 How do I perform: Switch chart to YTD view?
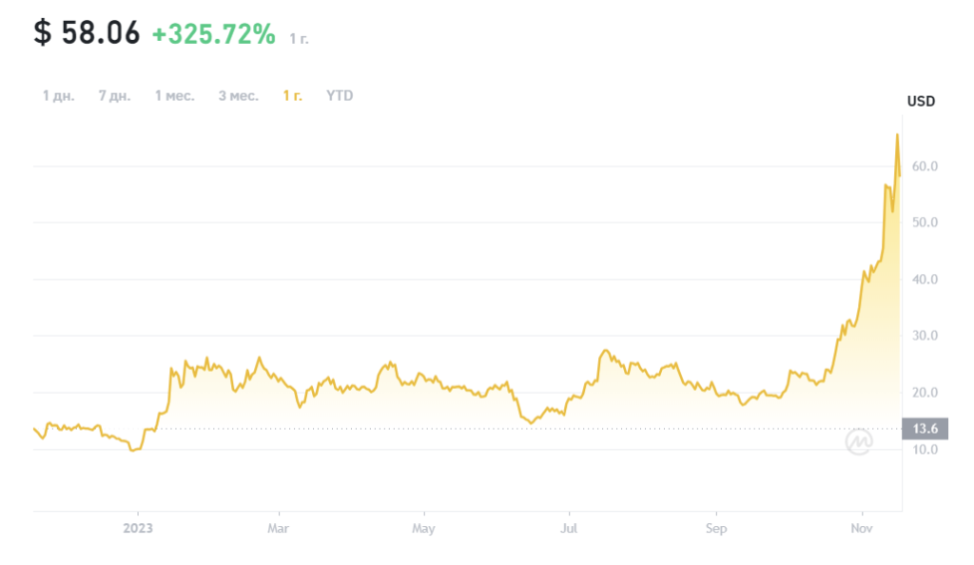[x=340, y=96]
